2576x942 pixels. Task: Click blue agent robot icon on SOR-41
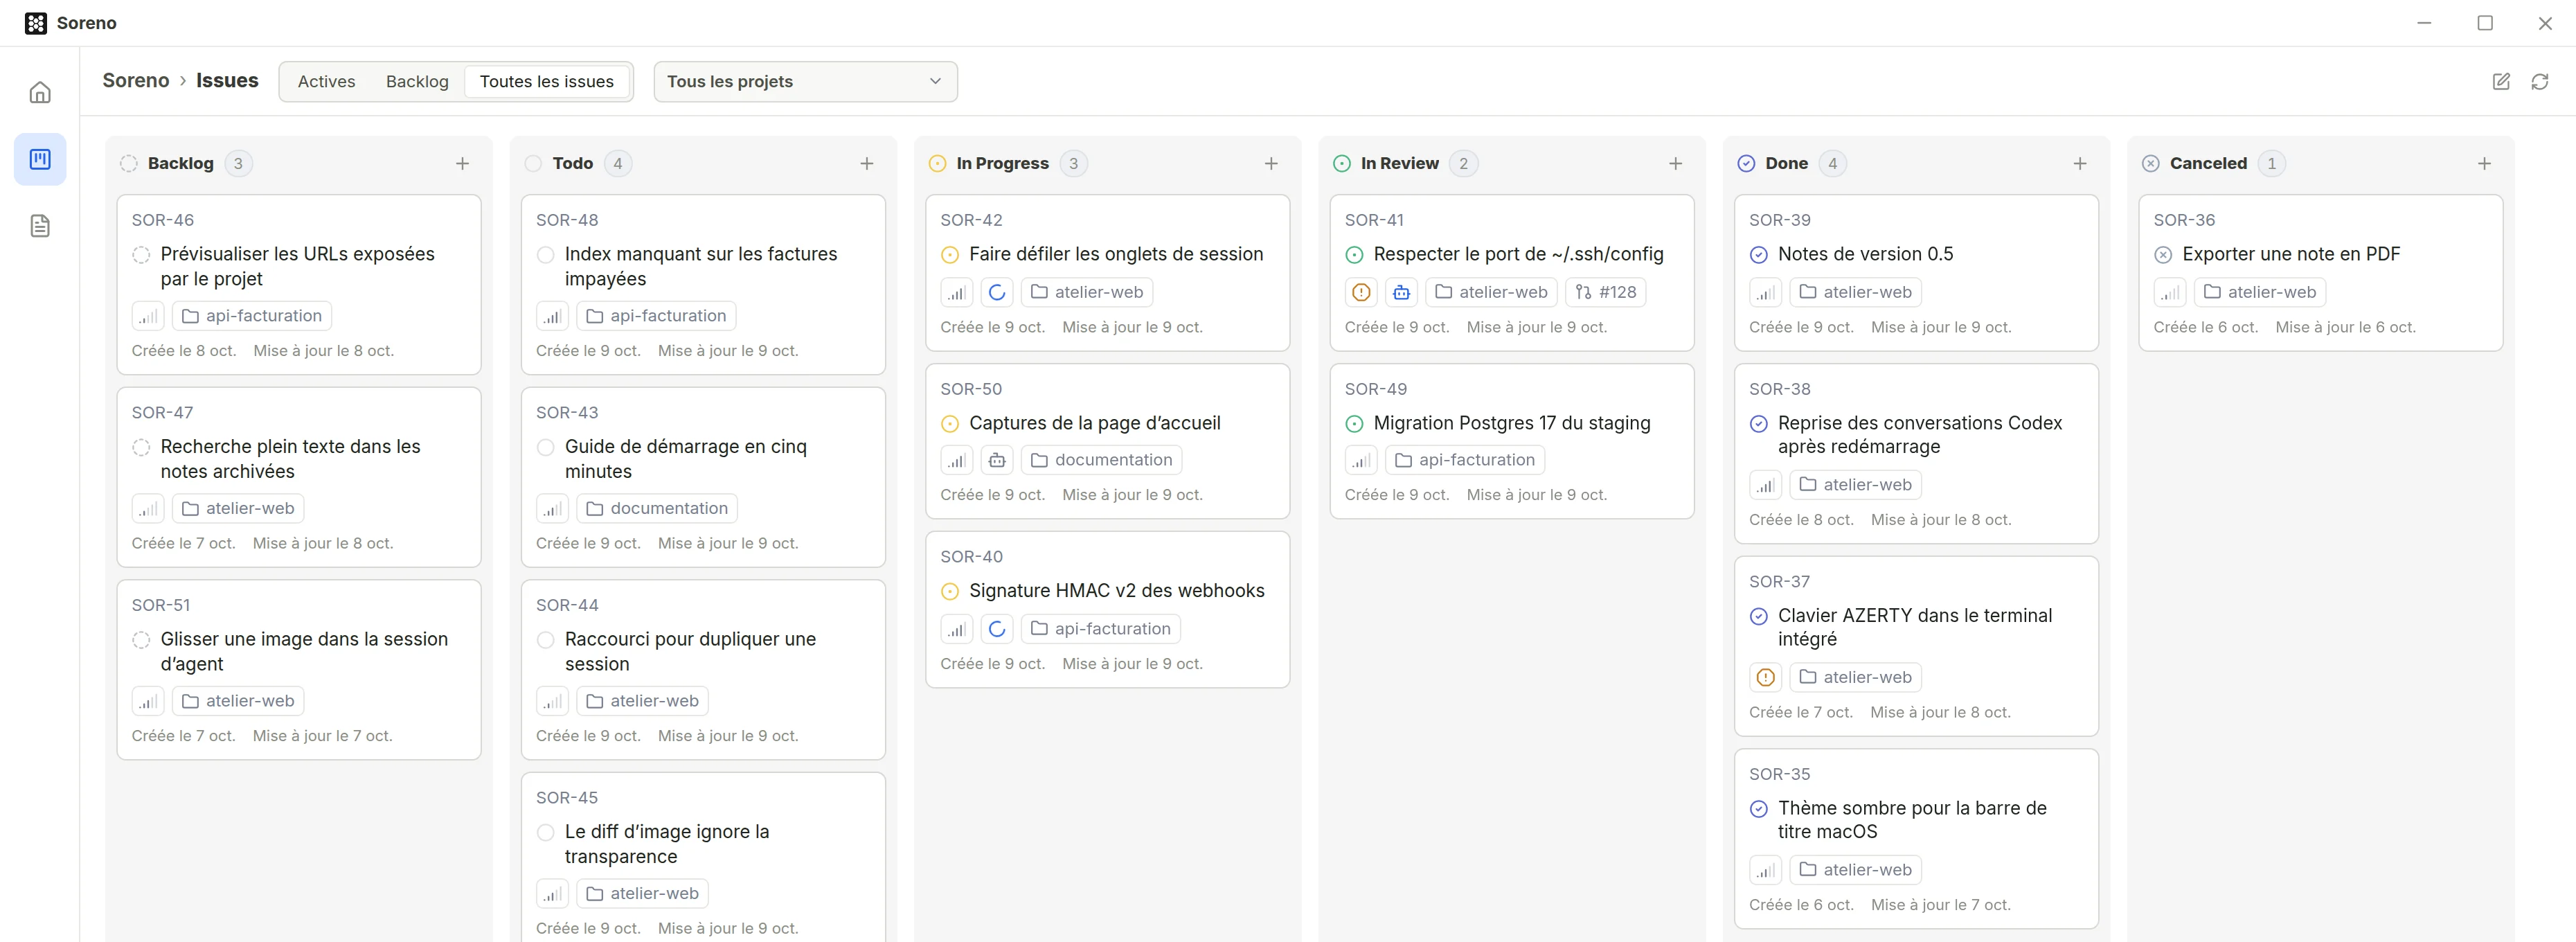point(1401,292)
